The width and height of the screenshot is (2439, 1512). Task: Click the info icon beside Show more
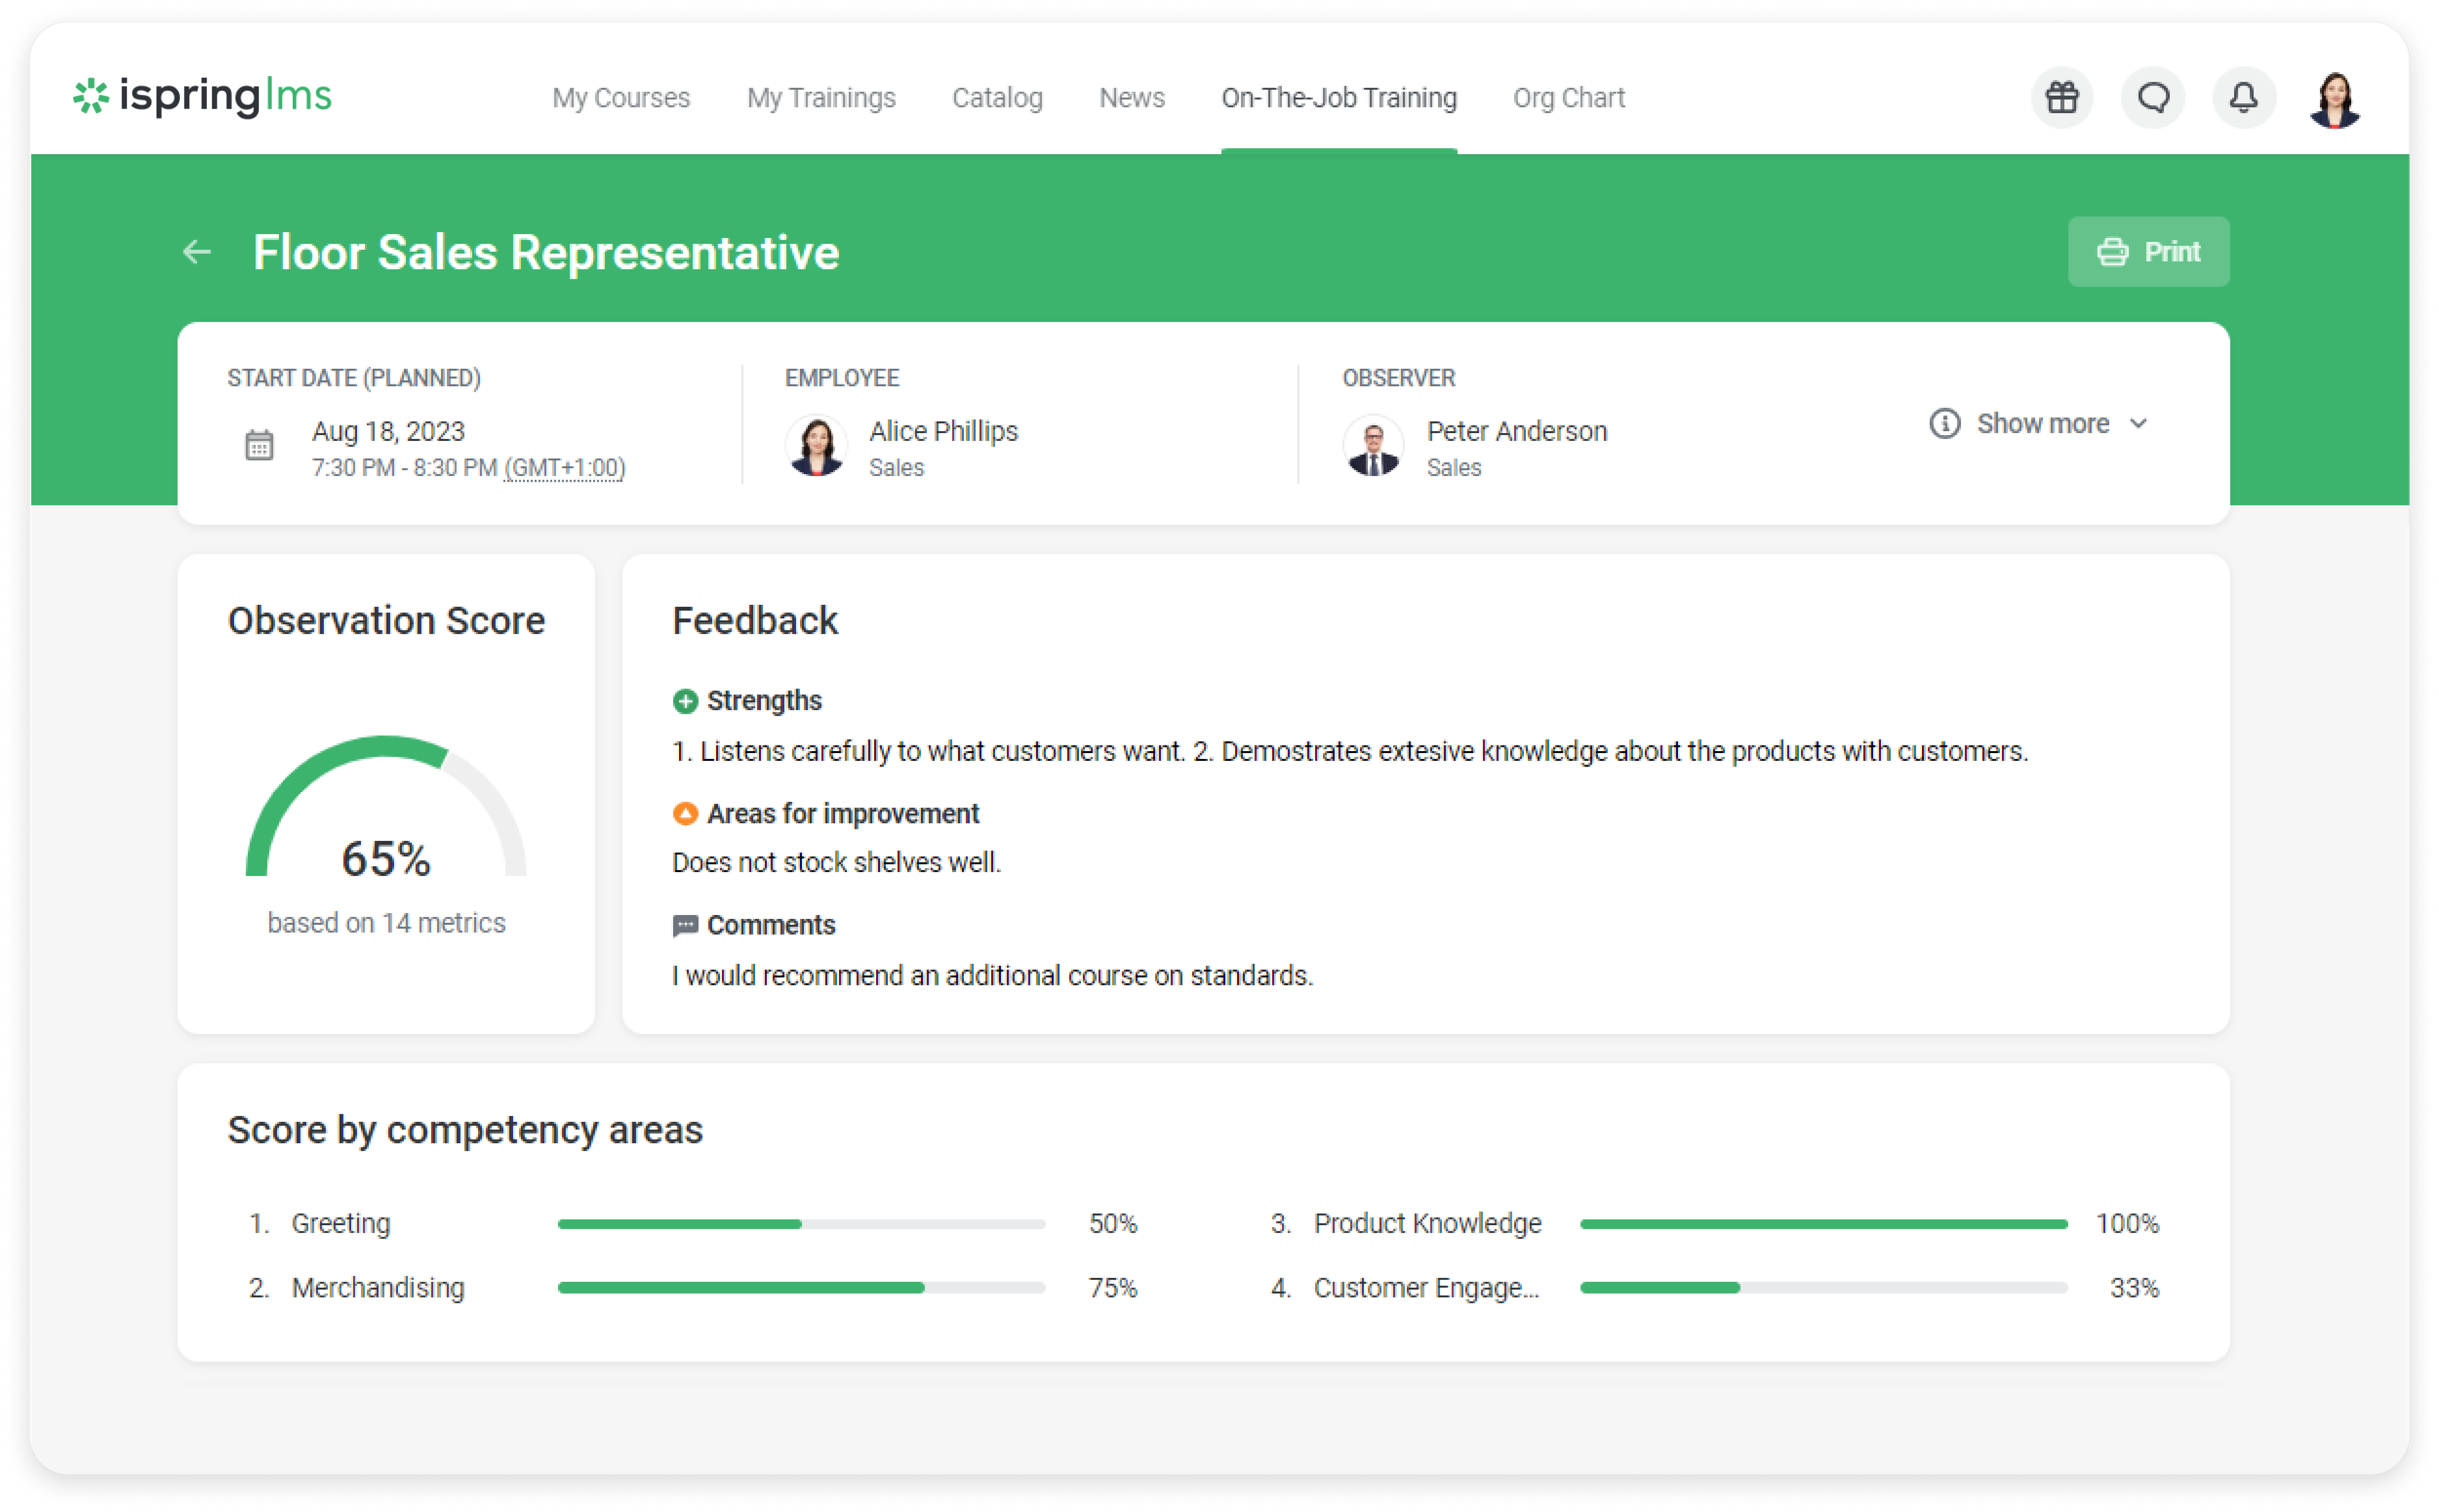click(x=1944, y=424)
